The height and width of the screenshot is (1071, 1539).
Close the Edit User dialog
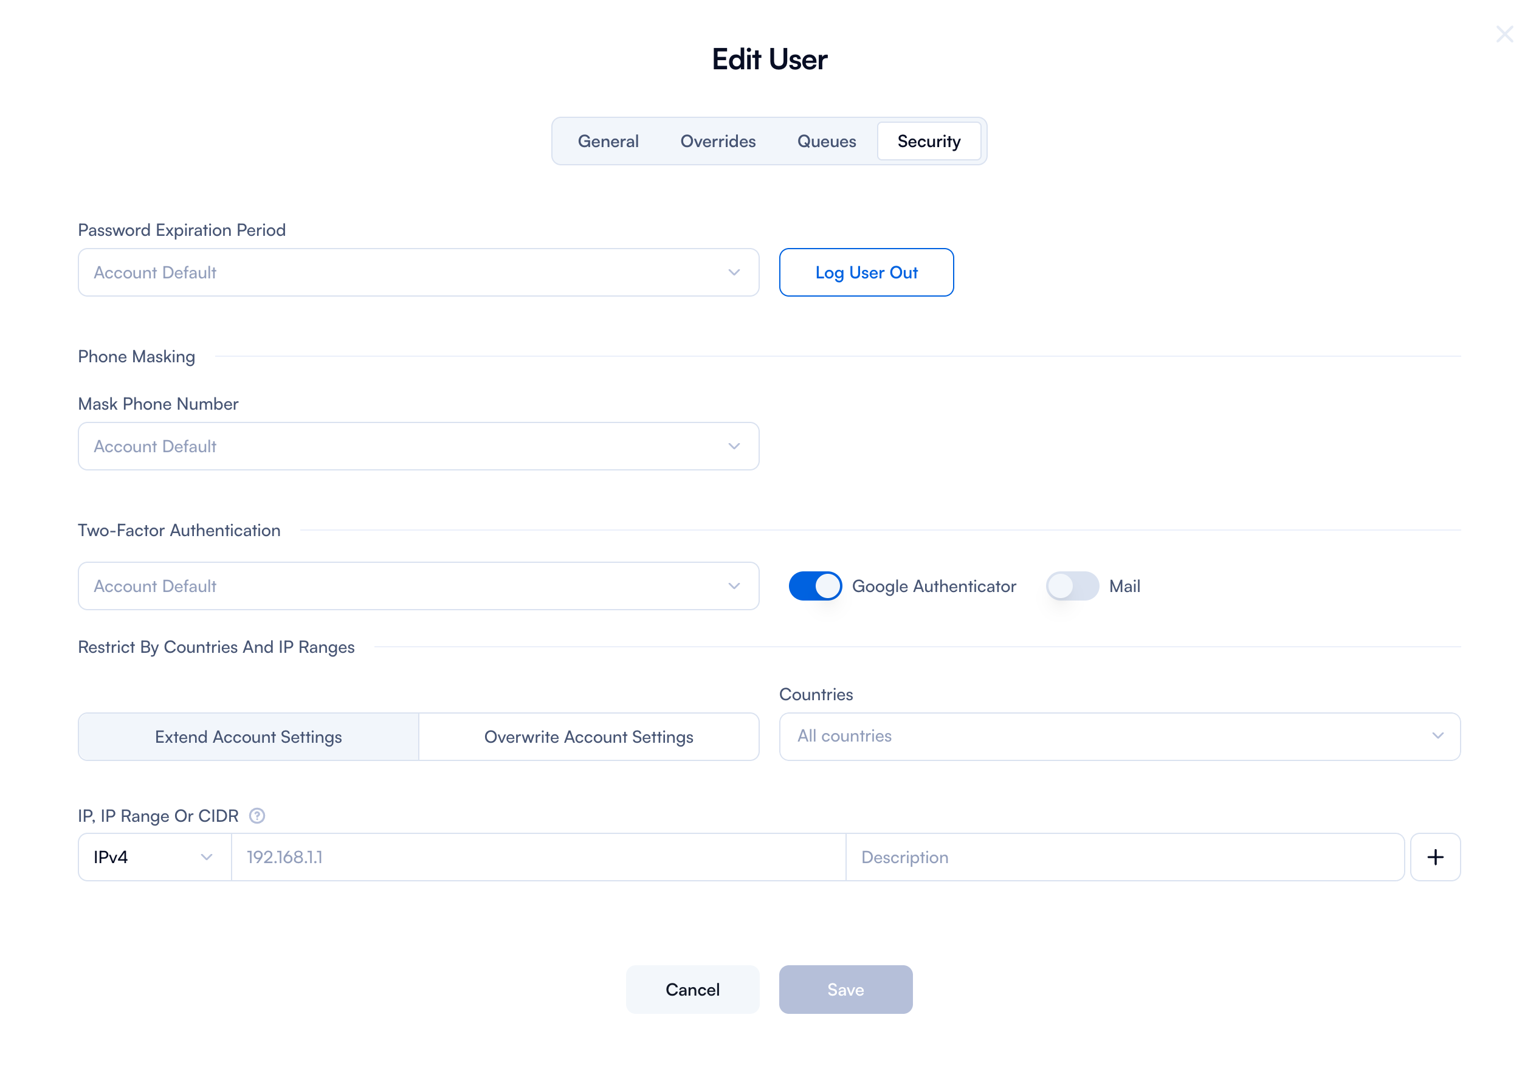pos(1504,34)
